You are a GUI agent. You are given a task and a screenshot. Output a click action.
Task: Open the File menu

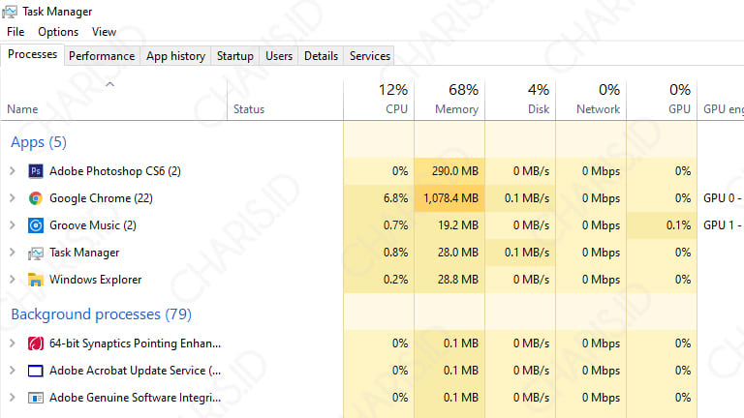(15, 32)
